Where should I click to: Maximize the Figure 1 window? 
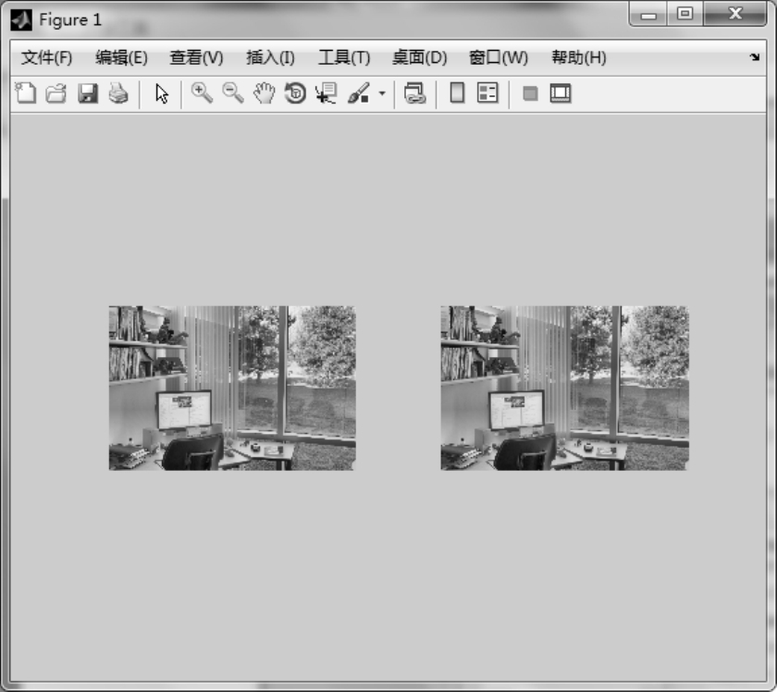[684, 14]
